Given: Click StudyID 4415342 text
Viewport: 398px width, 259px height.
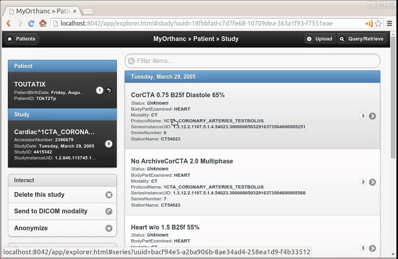Looking at the screenshot, I should click(33, 152).
